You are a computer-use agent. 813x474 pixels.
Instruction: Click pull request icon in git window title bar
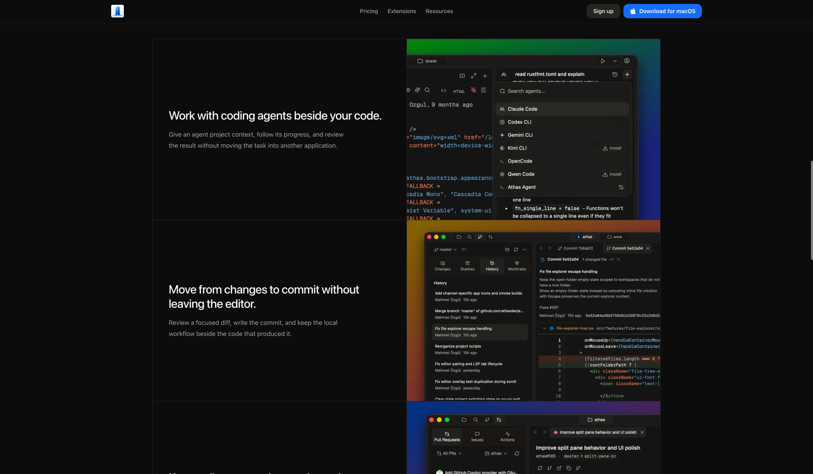click(x=491, y=237)
